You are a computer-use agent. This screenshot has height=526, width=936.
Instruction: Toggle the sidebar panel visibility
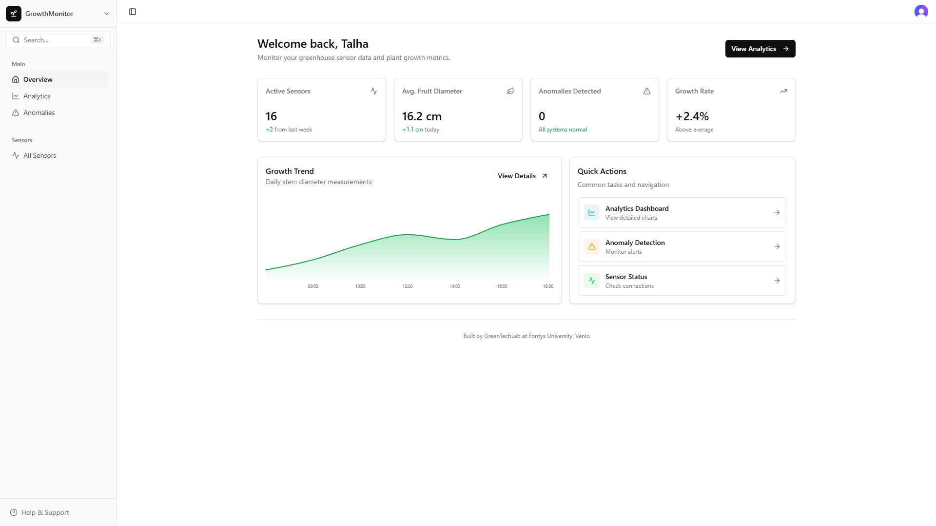[132, 11]
